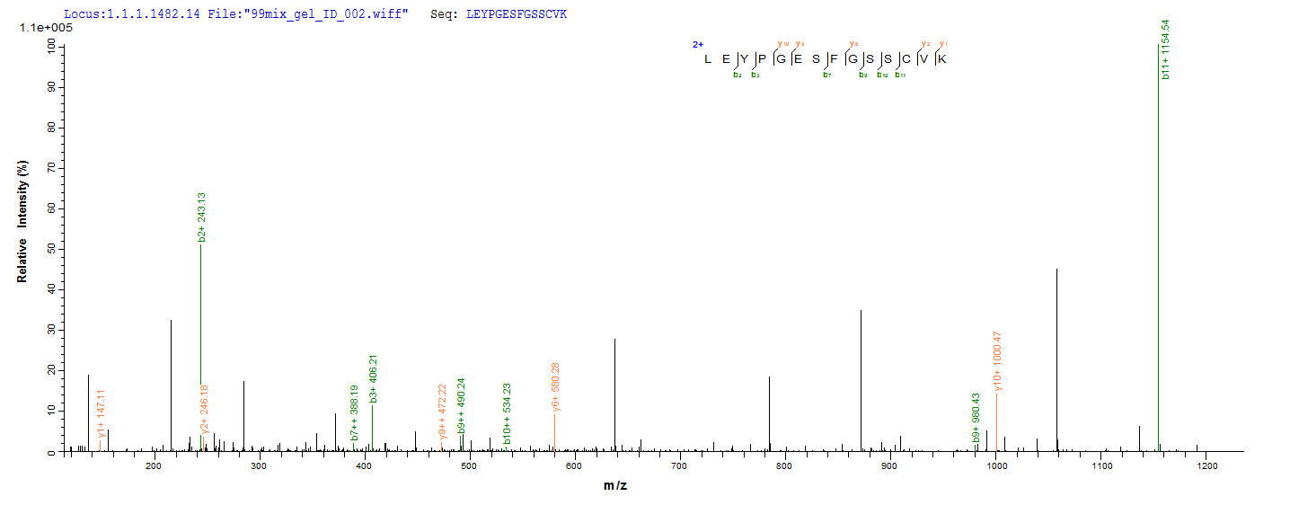Click the b11+ 1154.54 peak label
Image resolution: width=1290 pixels, height=505 pixels.
click(1165, 49)
